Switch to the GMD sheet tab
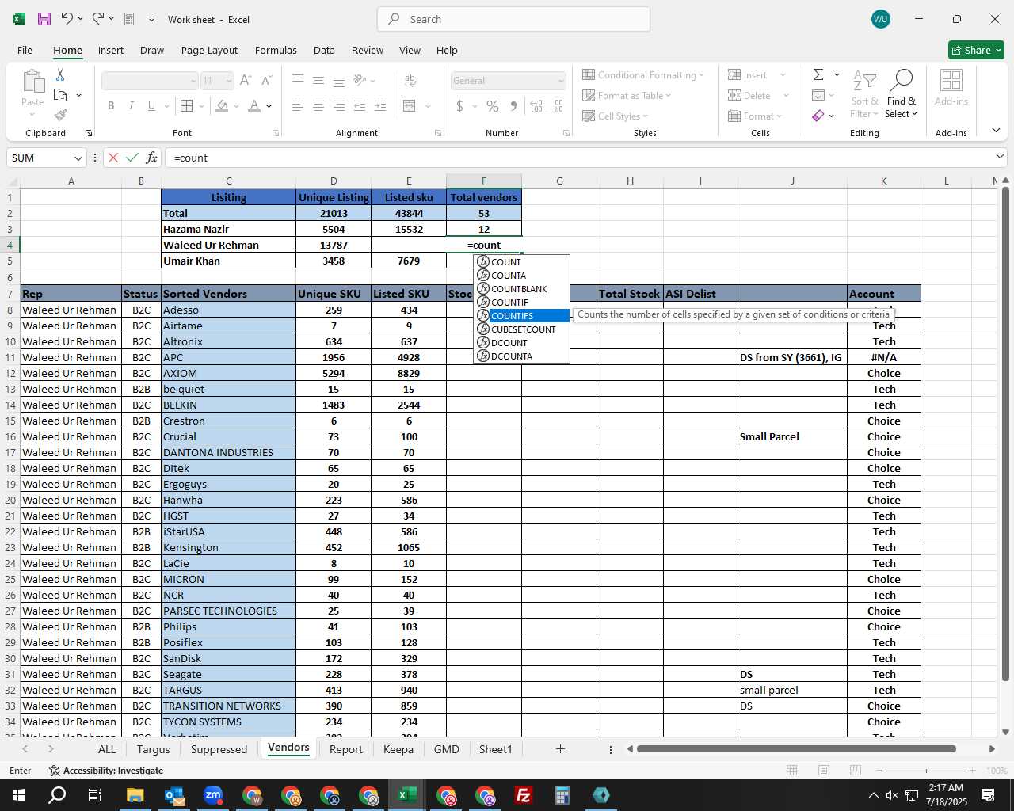Screen dimensions: 1014x811 (x=447, y=749)
